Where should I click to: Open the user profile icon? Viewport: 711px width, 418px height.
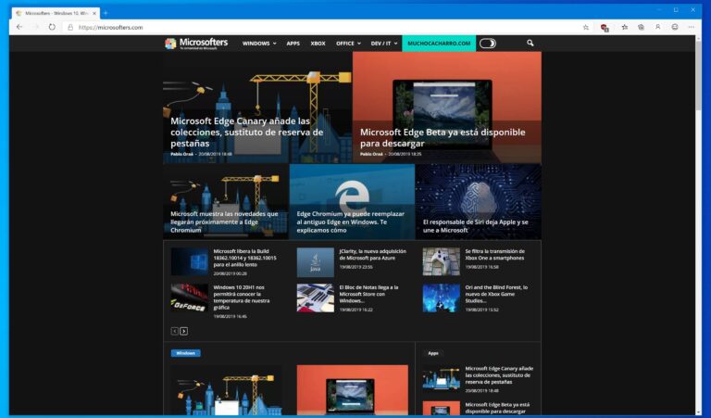click(x=657, y=27)
